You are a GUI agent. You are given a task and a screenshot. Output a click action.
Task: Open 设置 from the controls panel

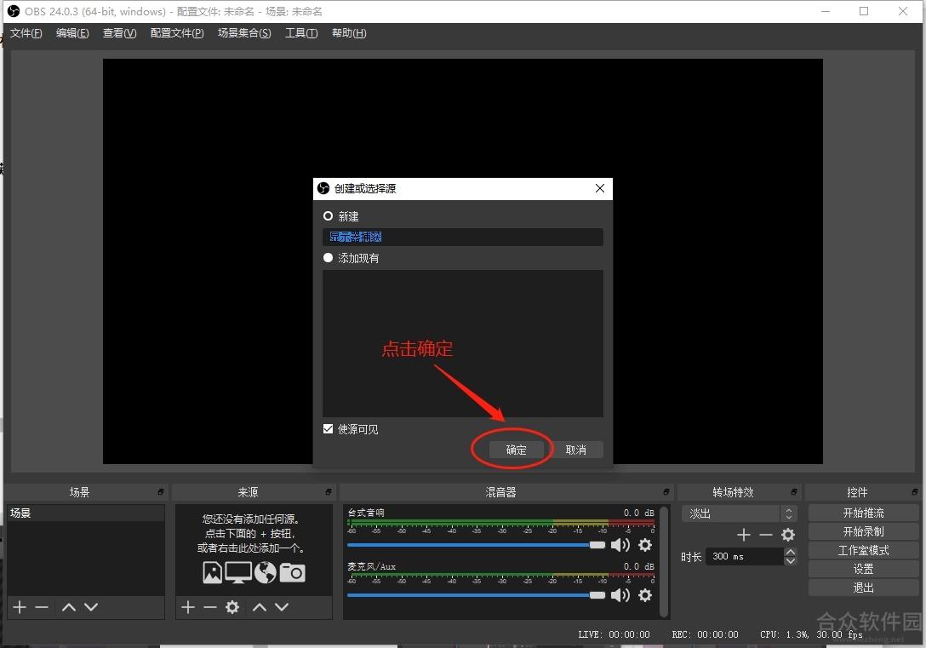click(863, 569)
